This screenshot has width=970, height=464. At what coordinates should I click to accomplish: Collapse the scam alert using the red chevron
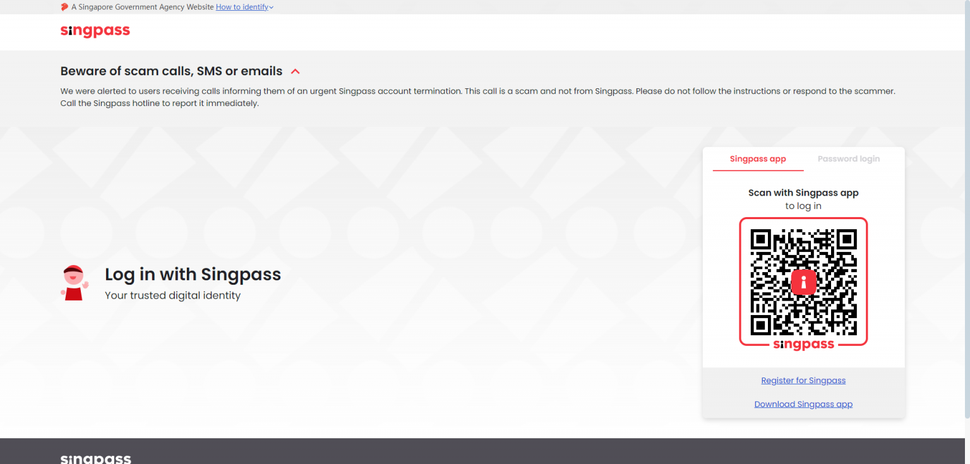coord(295,71)
